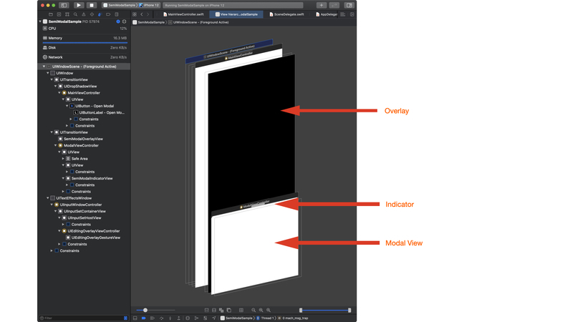
Task: Open the related items grid menu
Action: coord(135,14)
